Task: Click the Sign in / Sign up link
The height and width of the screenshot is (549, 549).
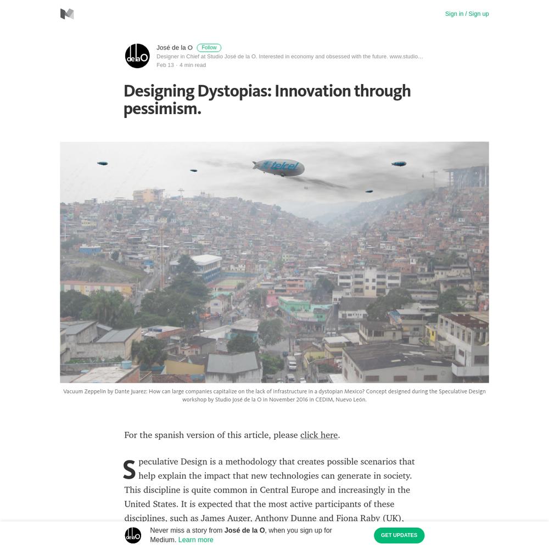Action: click(467, 14)
